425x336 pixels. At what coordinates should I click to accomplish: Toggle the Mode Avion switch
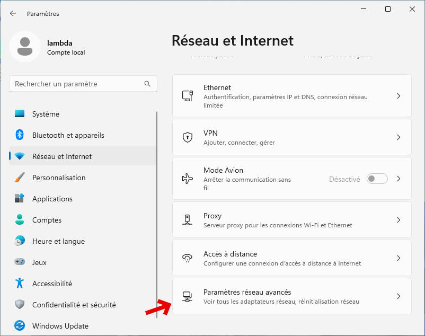[x=377, y=179]
